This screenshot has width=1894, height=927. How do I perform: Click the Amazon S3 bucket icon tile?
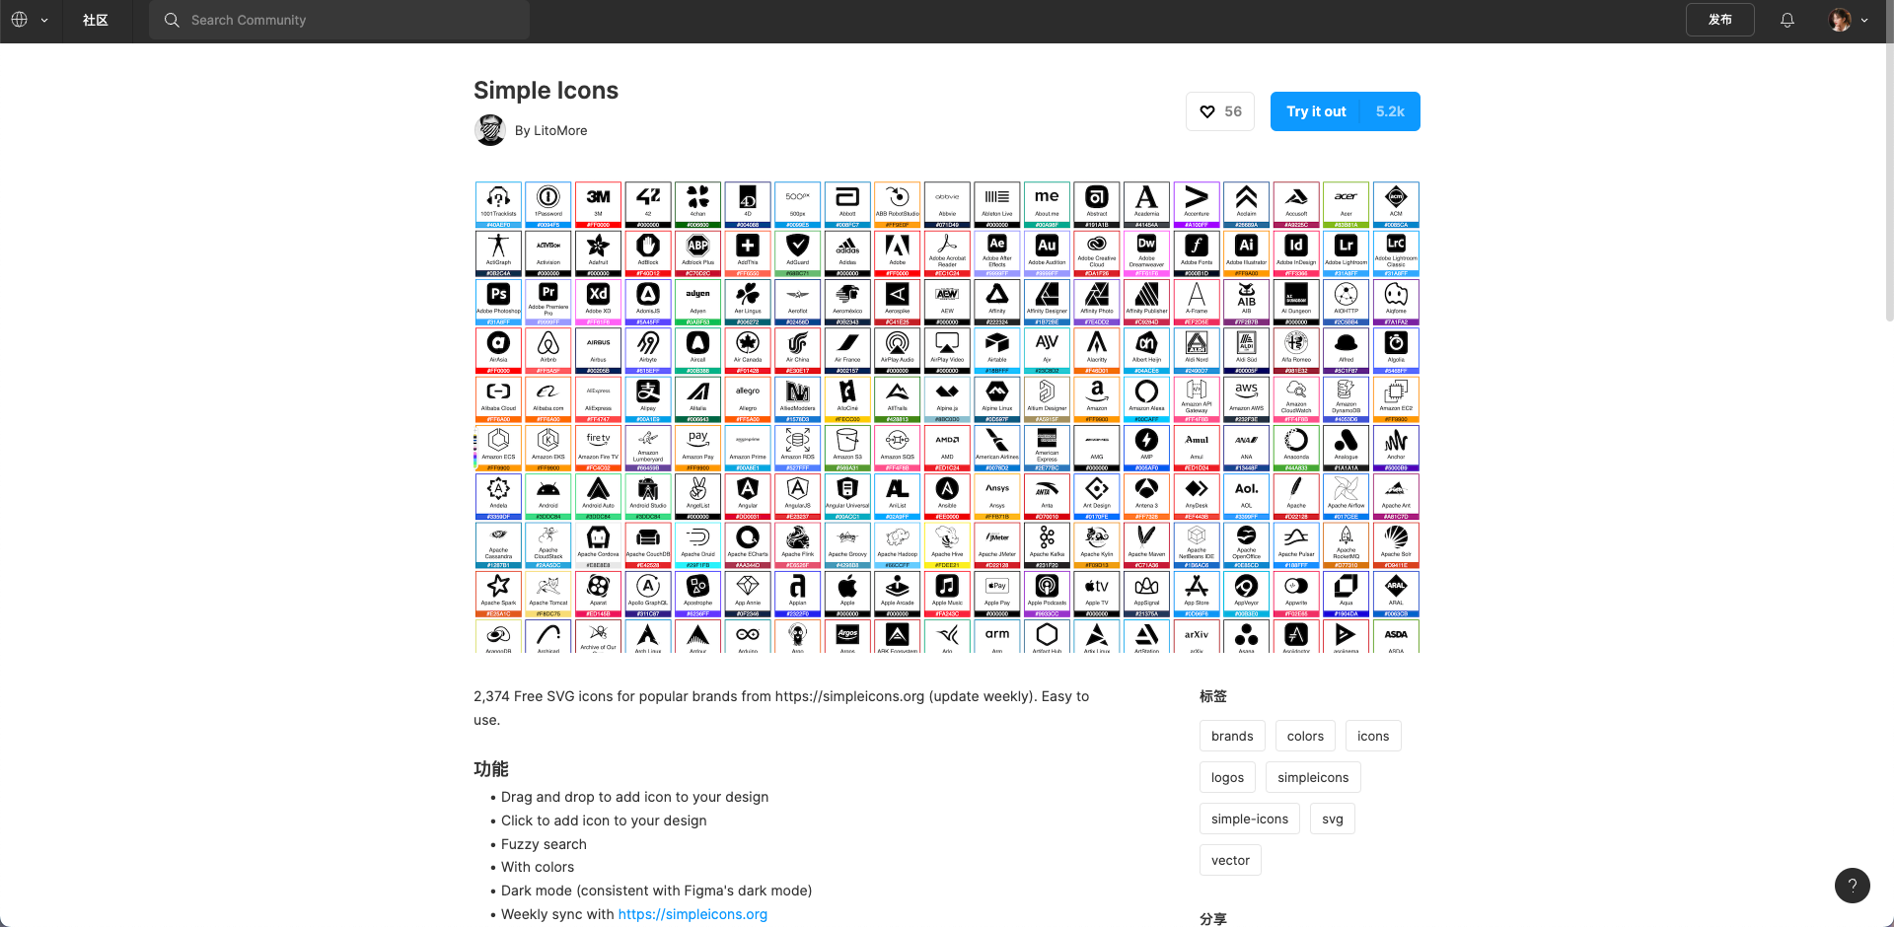(847, 449)
